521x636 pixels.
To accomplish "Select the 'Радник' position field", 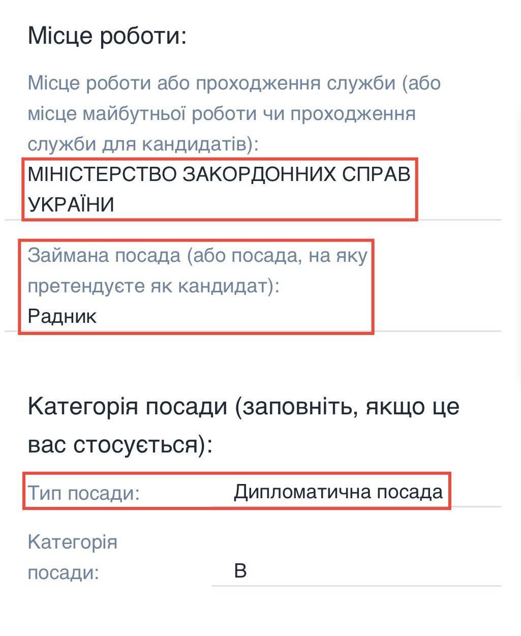I will pyautogui.click(x=62, y=316).
